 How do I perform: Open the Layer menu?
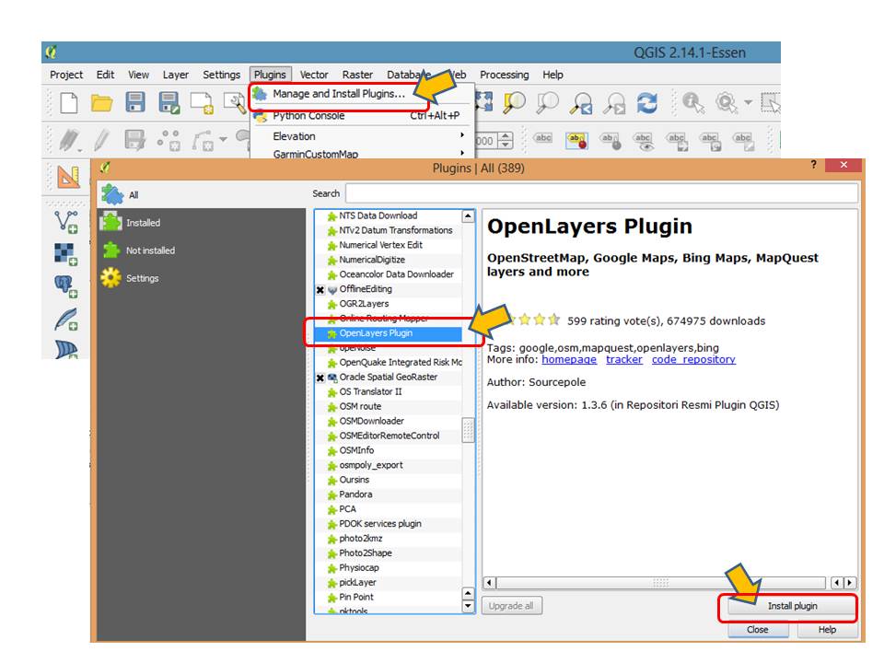(175, 75)
